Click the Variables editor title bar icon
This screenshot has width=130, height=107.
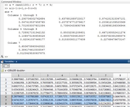(x=2, y=61)
